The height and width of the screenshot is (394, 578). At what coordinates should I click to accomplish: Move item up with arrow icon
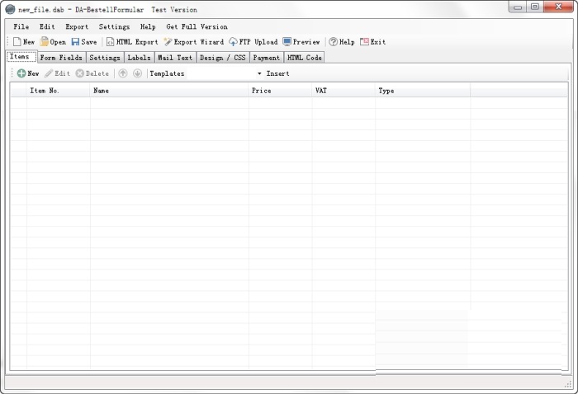[123, 73]
